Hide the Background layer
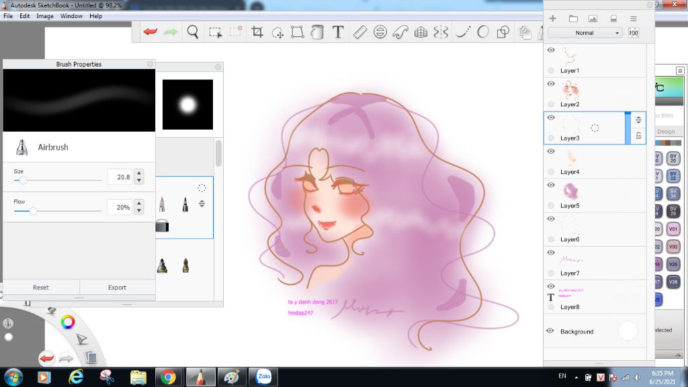The image size is (688, 387). [x=550, y=331]
